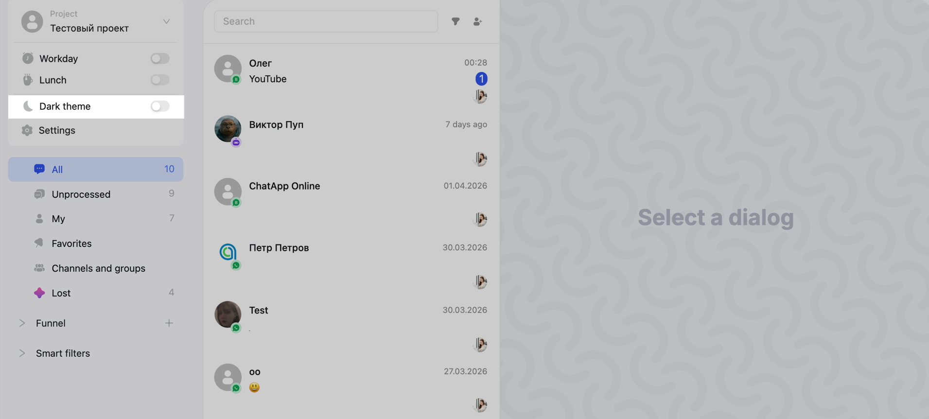
Task: Expand the Funnel section chevron
Action: click(22, 323)
